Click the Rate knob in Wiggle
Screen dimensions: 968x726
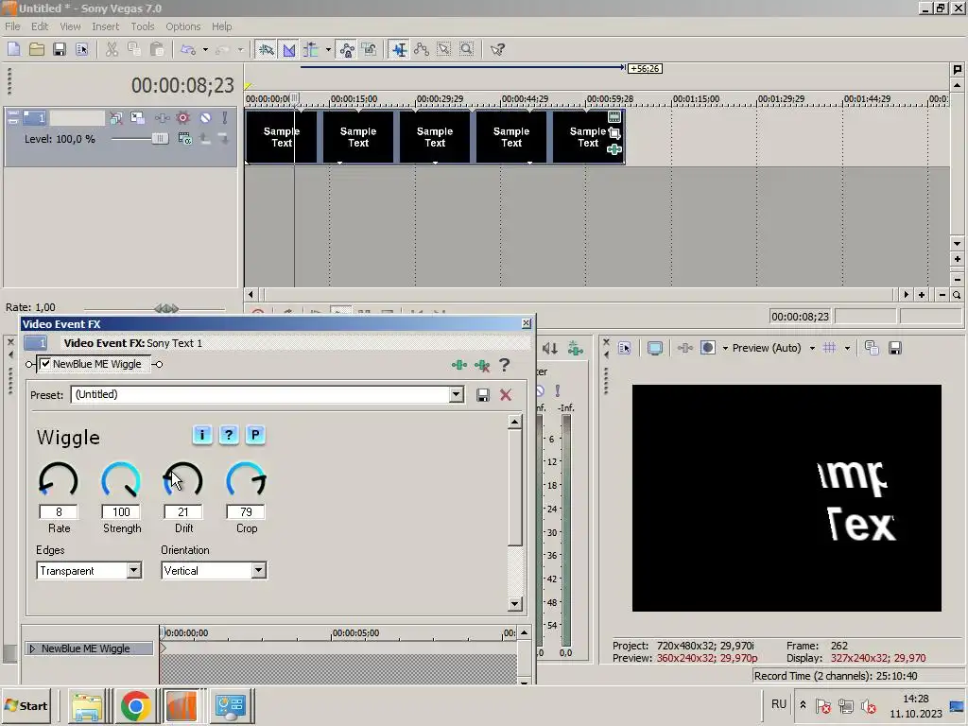[x=59, y=479]
